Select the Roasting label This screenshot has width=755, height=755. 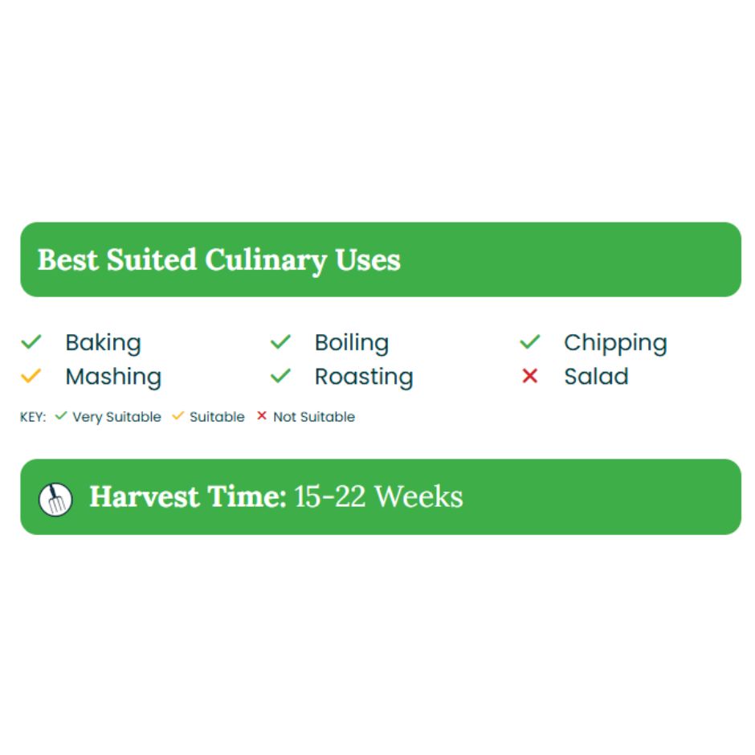pyautogui.click(x=364, y=377)
